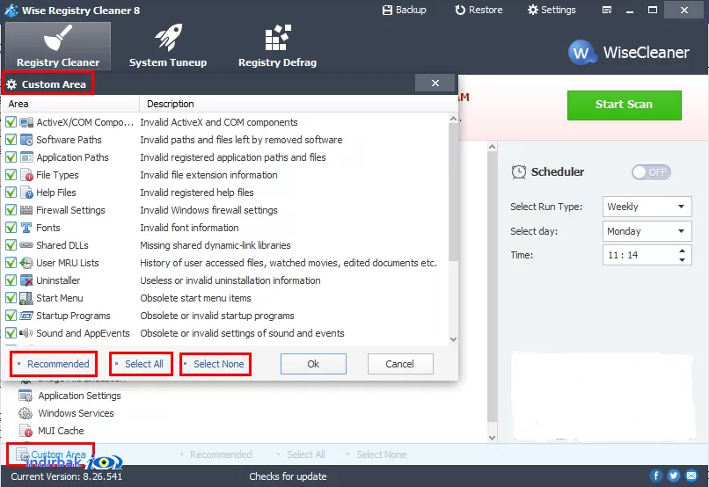This screenshot has height=487, width=709.
Task: Increase the scheduler time
Action: point(683,251)
